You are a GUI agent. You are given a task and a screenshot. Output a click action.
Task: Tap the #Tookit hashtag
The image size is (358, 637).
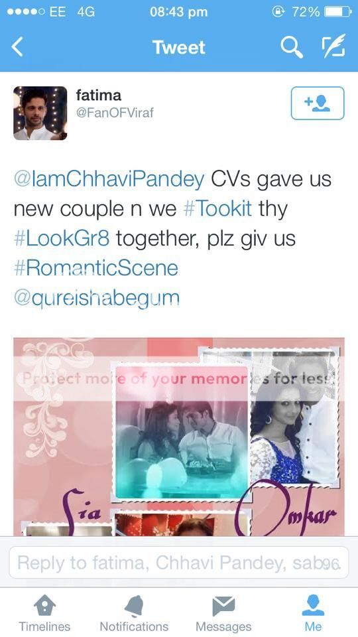[x=218, y=209]
